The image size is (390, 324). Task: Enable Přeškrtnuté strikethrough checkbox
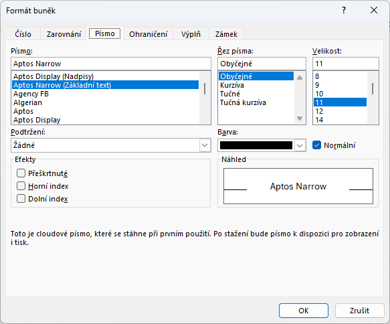[21, 173]
